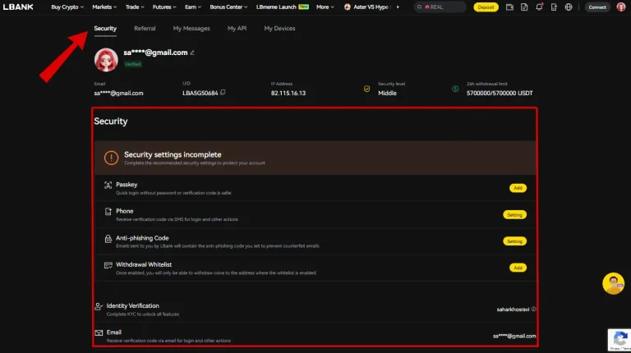This screenshot has height=353, width=631.
Task: Open the notifications bell
Action: click(539, 7)
